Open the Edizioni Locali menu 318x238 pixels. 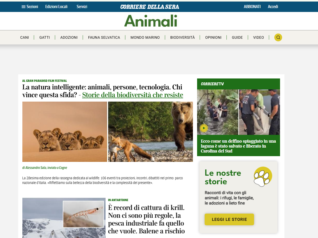click(56, 7)
